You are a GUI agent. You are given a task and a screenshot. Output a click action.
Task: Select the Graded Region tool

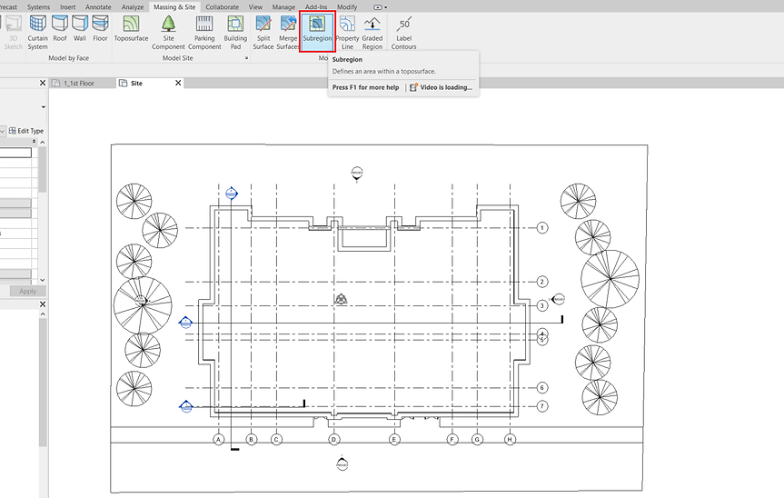[x=372, y=32]
